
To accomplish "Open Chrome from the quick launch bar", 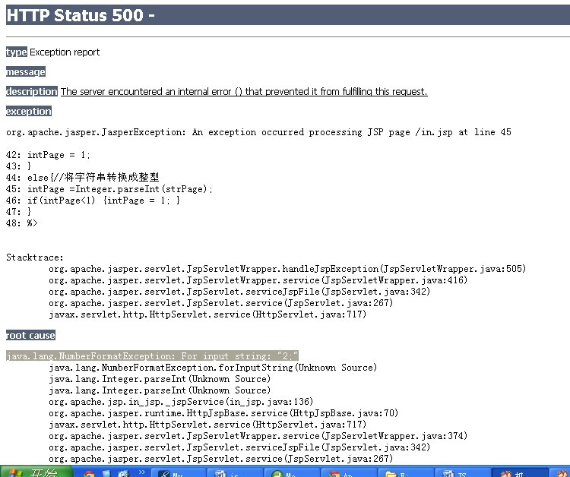I will pos(90,473).
